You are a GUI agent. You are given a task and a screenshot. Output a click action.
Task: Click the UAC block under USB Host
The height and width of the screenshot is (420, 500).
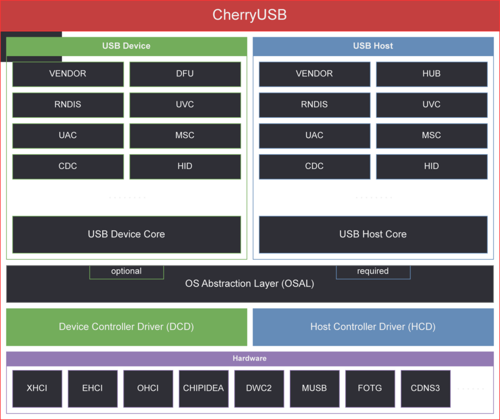[x=314, y=136]
